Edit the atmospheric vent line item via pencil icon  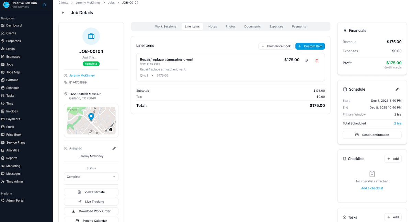[x=306, y=60]
